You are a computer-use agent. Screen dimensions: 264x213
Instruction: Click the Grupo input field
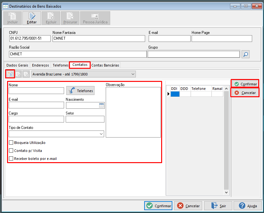pos(194,54)
